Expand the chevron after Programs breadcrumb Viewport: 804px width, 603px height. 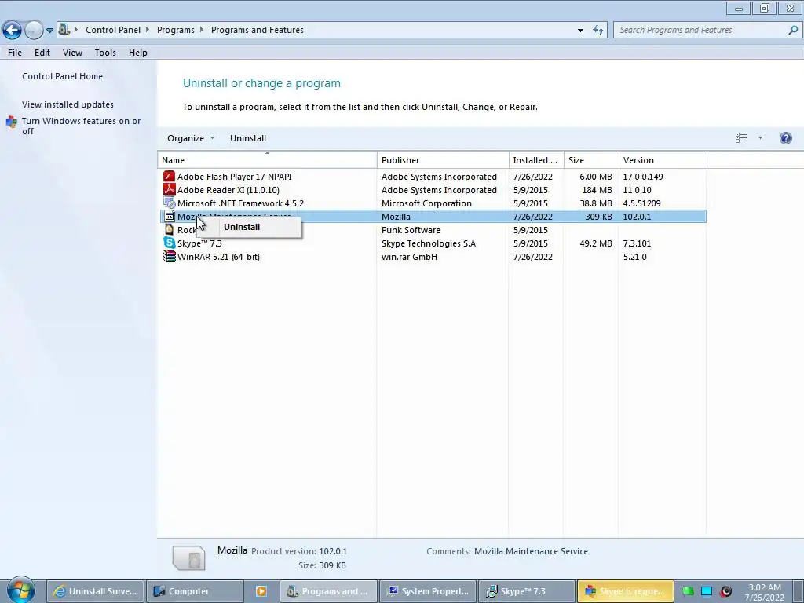click(201, 30)
